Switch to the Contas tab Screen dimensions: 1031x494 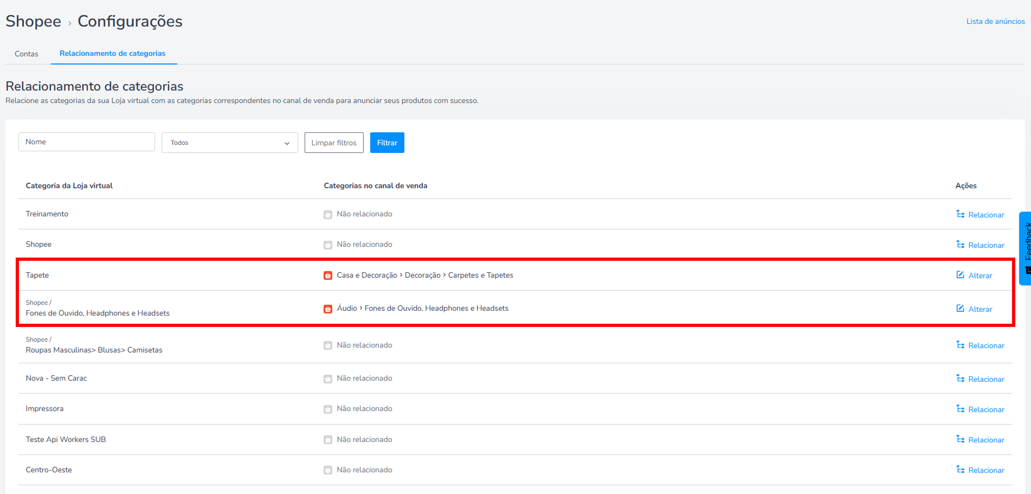tap(27, 54)
